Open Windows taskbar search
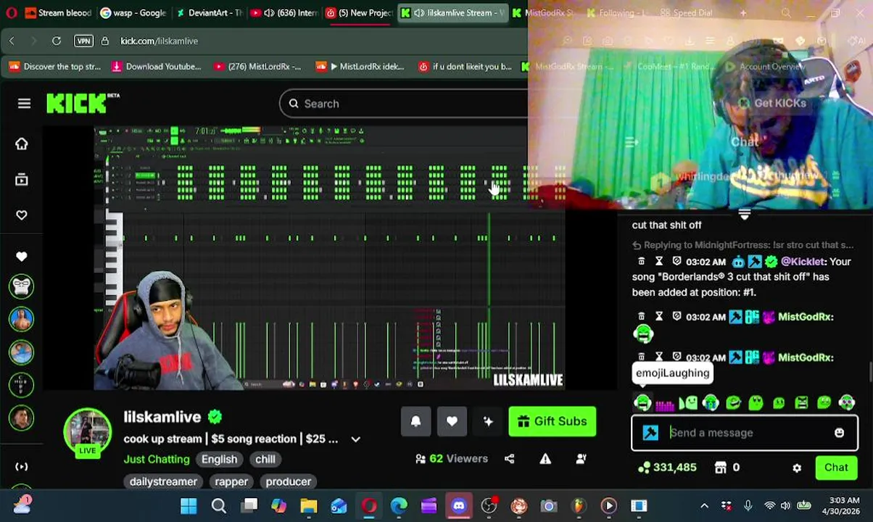 [x=219, y=505]
